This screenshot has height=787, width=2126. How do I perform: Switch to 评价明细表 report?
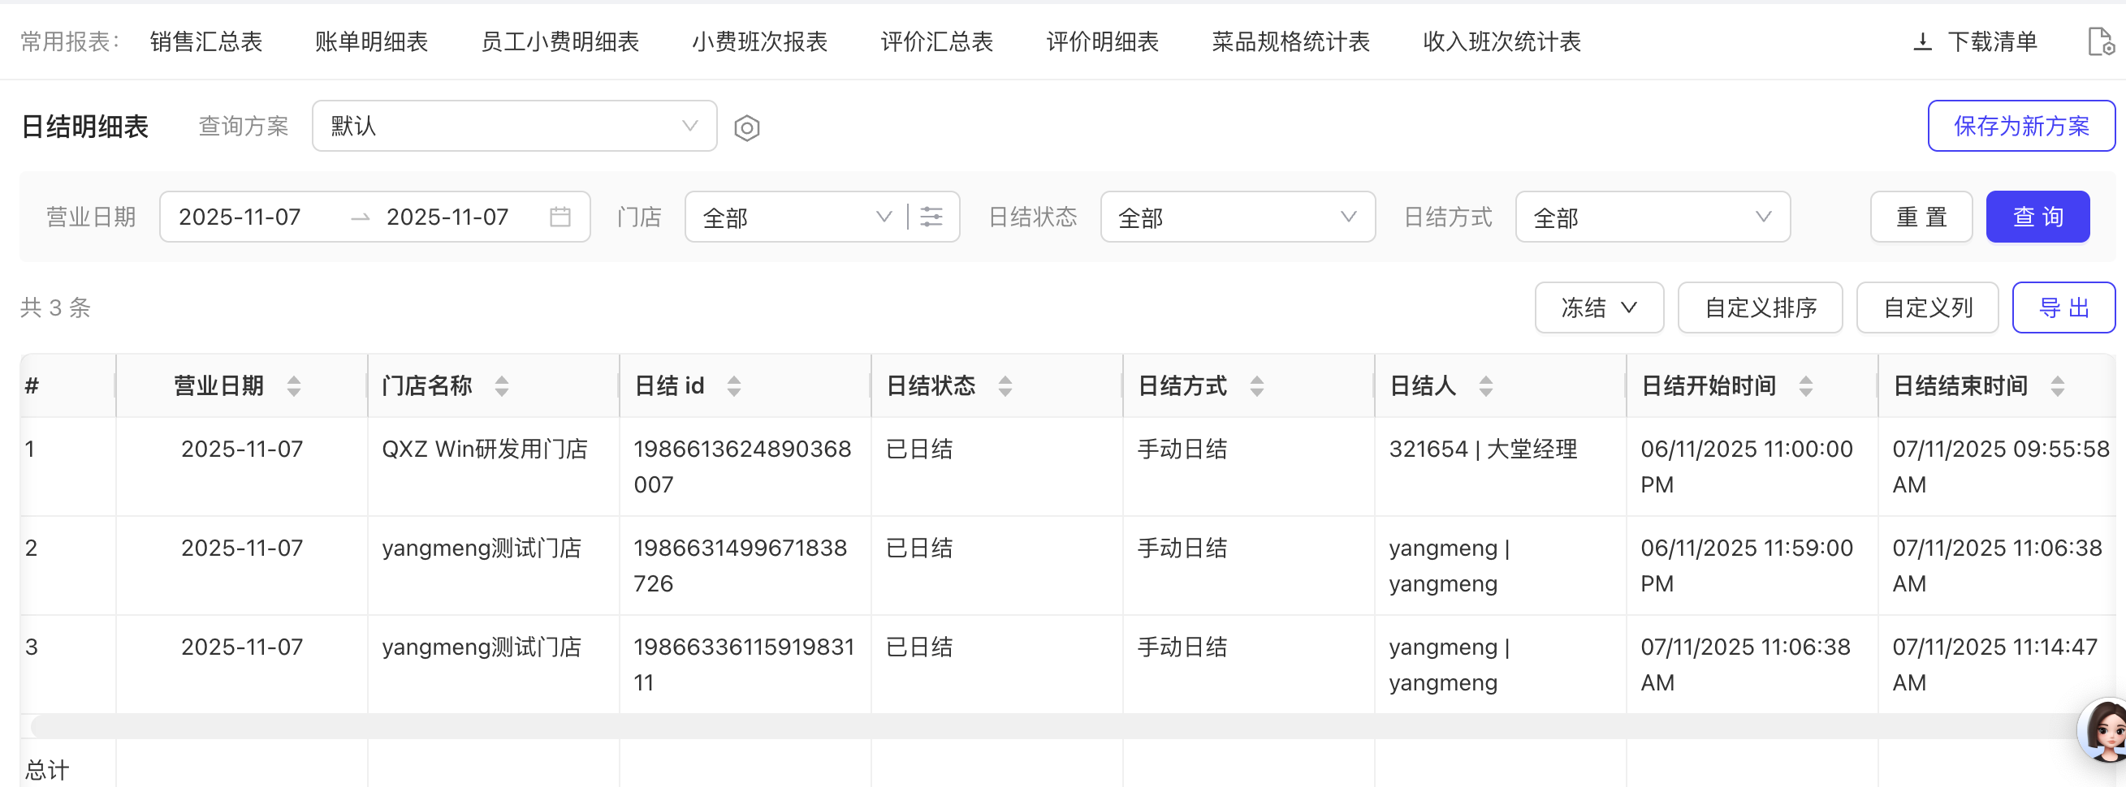point(1102,41)
